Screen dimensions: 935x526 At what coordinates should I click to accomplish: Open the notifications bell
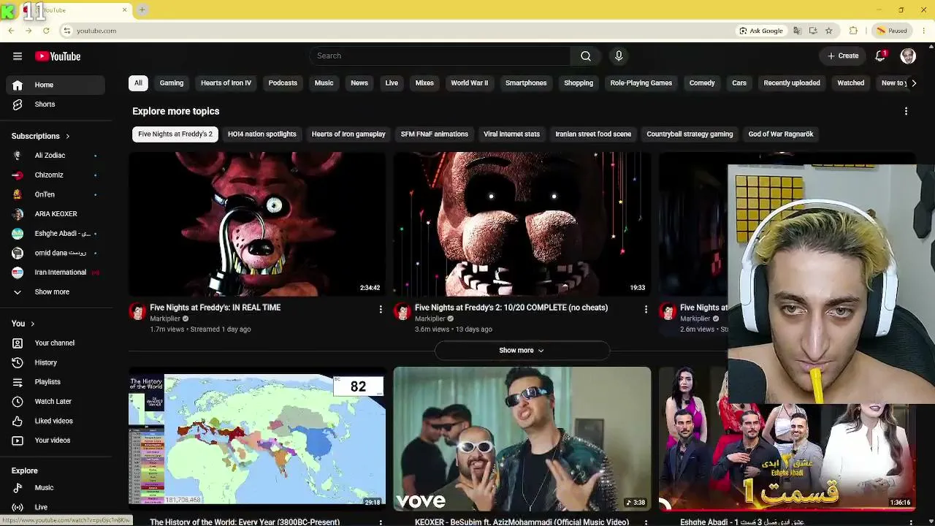click(881, 56)
